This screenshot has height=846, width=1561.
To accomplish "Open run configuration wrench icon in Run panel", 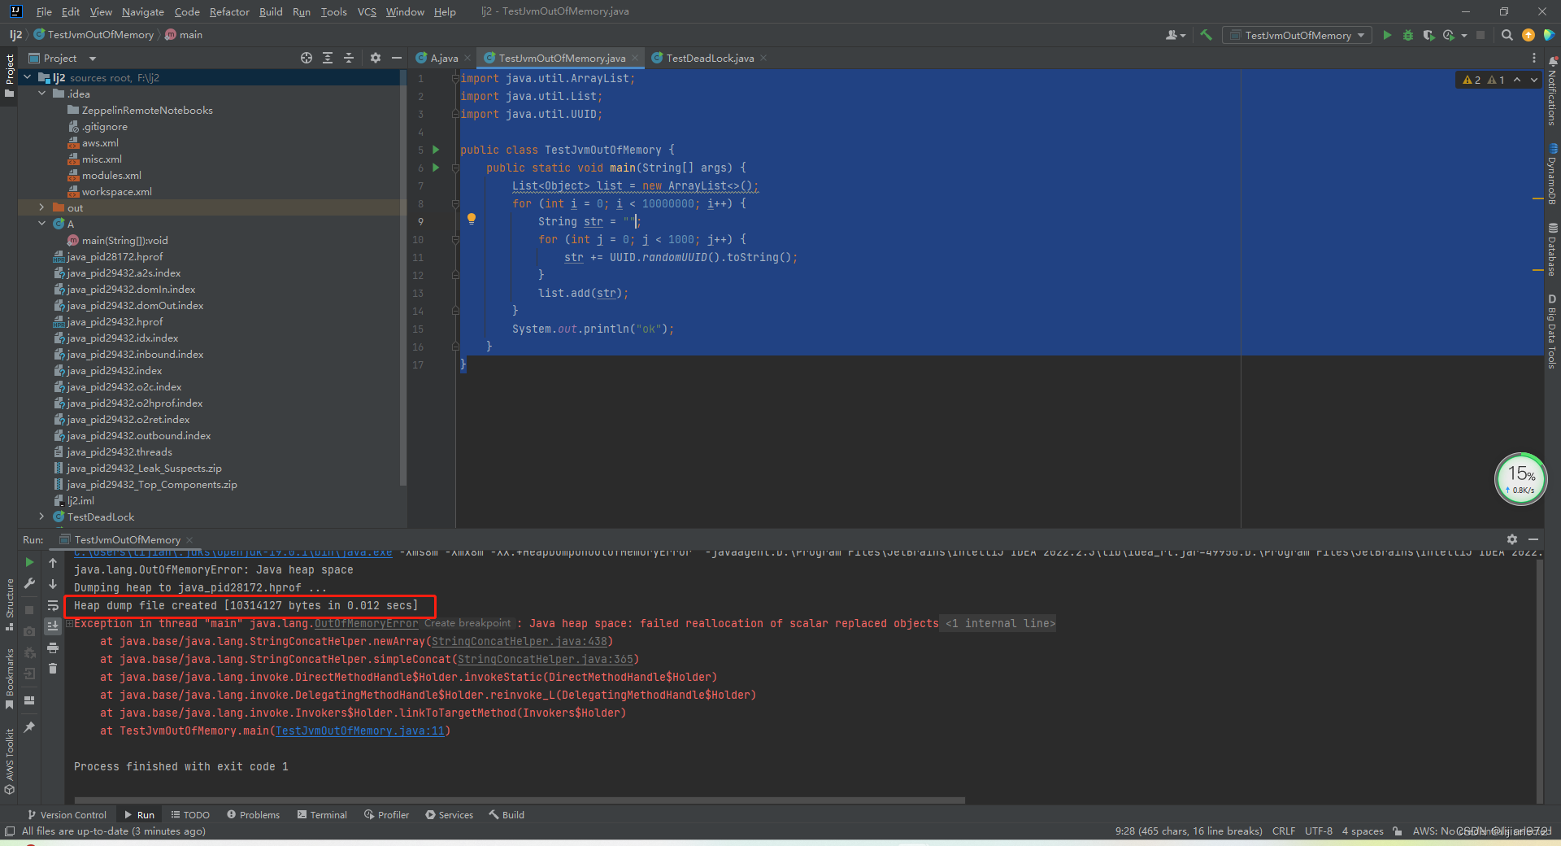I will (x=29, y=583).
